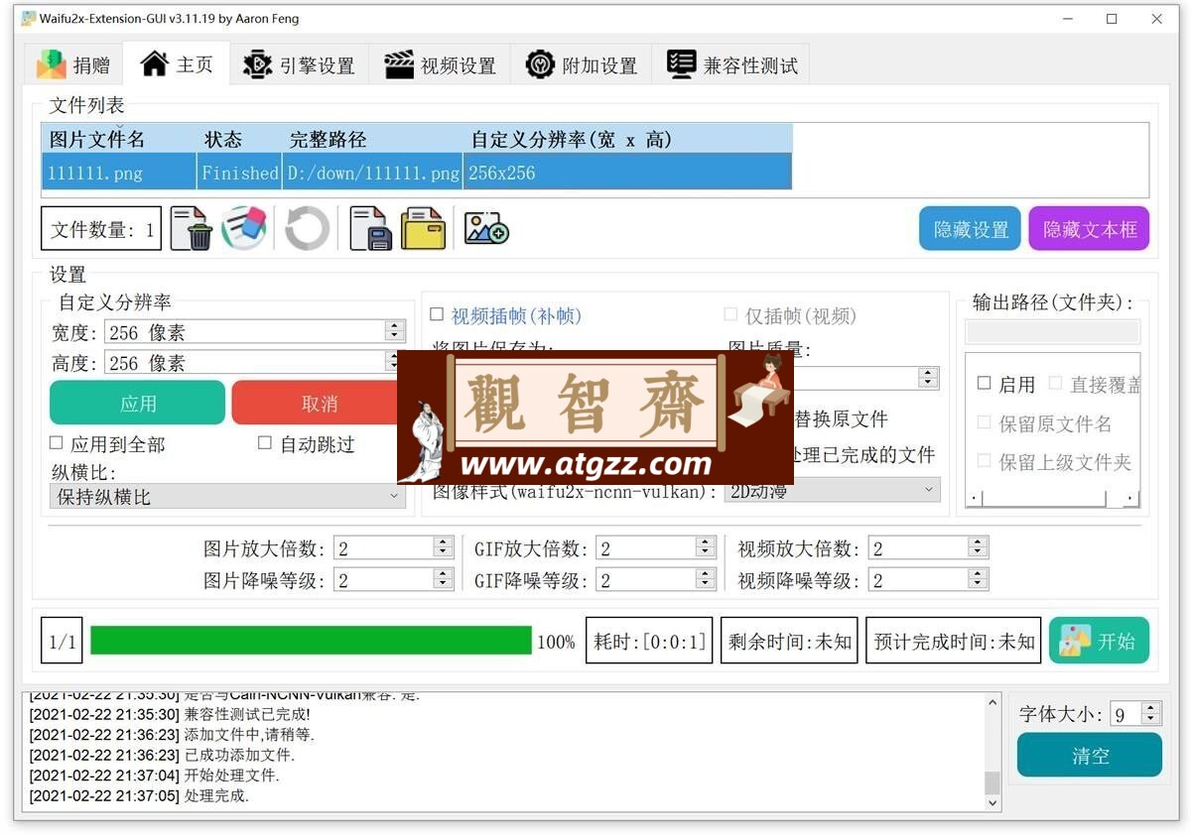Toggle 保留上级文件夹 checkbox
Image resolution: width=1191 pixels, height=836 pixels.
click(x=984, y=461)
